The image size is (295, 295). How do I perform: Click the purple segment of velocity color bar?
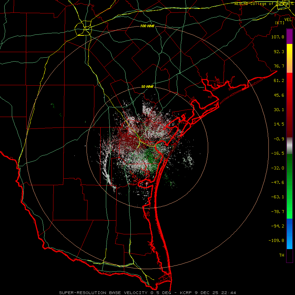(289, 36)
